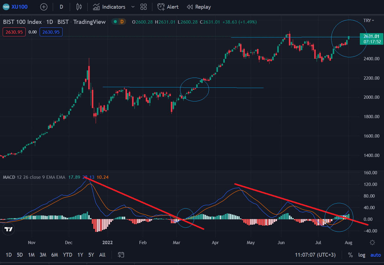Image resolution: width=384 pixels, height=265 pixels.
Task: Click the 1800.00 price axis label
Action: point(371,117)
